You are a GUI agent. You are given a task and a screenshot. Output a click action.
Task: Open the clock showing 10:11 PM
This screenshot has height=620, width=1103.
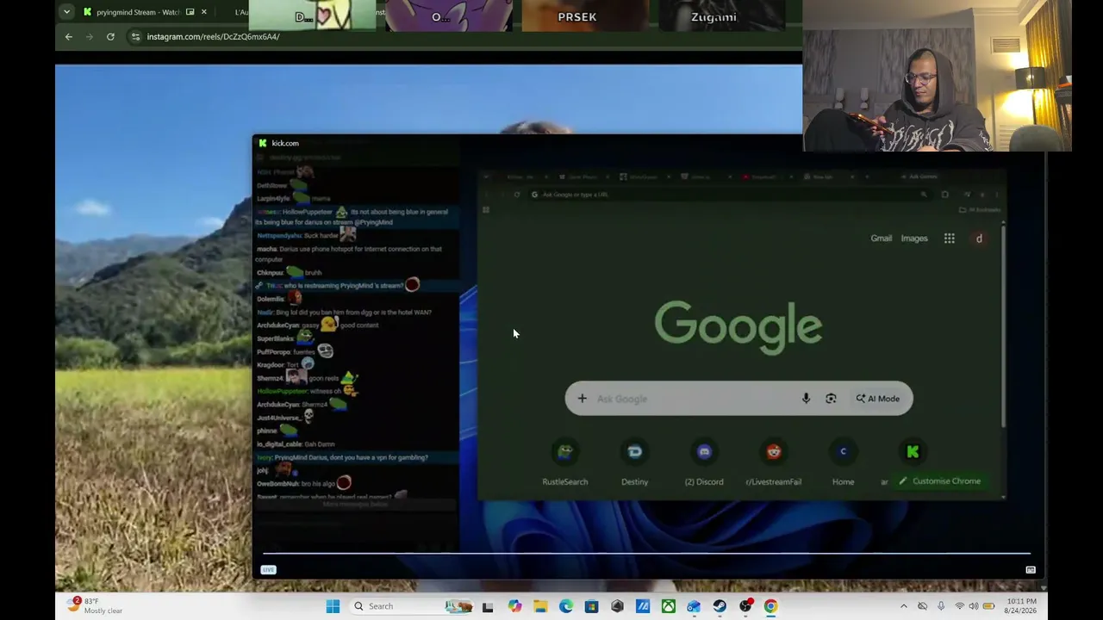(1020, 606)
